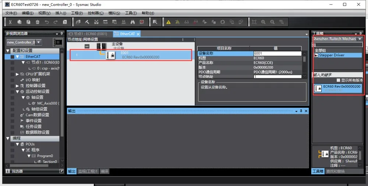The height and width of the screenshot is (186, 368).
Task: Select ECR60 Rev:0x00000200 in the toolbox device list
Action: click(338, 88)
